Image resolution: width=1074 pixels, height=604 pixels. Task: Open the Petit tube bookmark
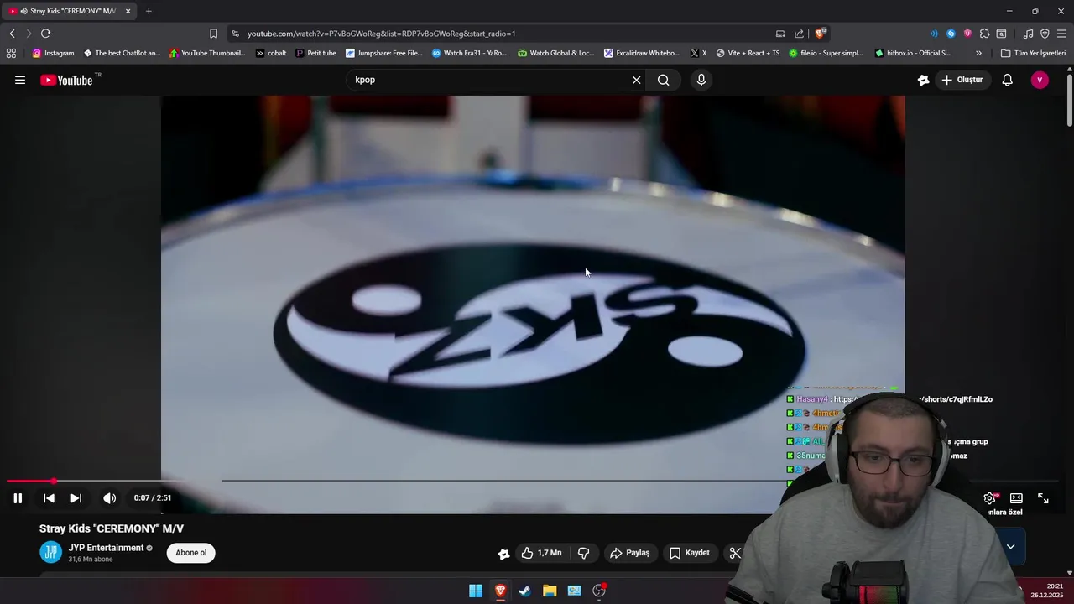[315, 53]
